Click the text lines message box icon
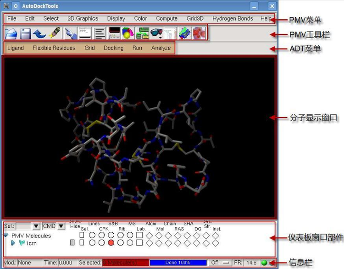Image resolution: width=344 pixels, height=269 pixels. point(100,34)
